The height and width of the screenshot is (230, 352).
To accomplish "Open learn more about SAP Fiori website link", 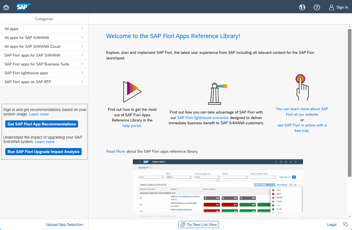I will point(302,112).
